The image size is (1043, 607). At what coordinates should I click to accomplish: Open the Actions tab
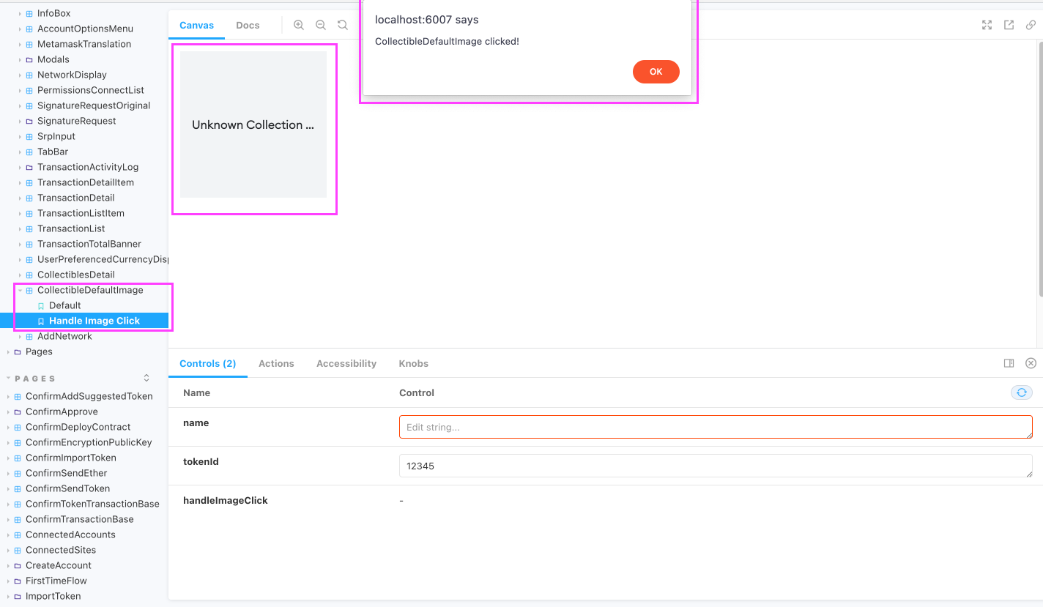click(276, 363)
